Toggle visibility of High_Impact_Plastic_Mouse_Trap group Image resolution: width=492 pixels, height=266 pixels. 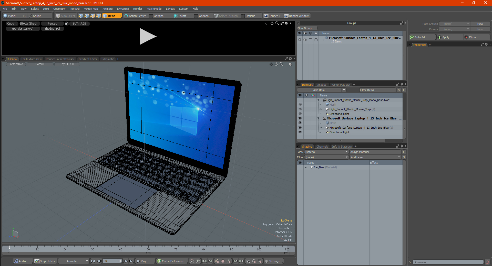[300, 109]
